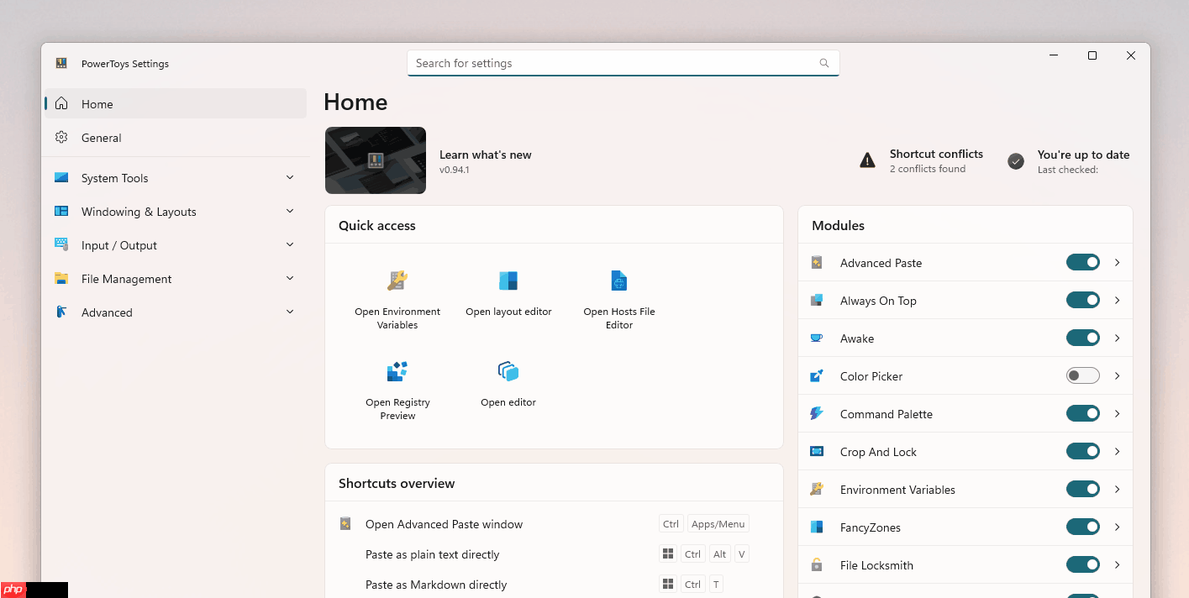The height and width of the screenshot is (598, 1189).
Task: Turn off Always On Top switch
Action: 1083,301
